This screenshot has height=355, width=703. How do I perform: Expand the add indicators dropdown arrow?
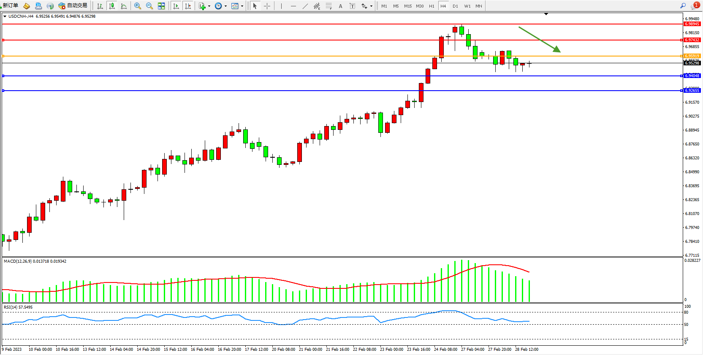pyautogui.click(x=209, y=6)
